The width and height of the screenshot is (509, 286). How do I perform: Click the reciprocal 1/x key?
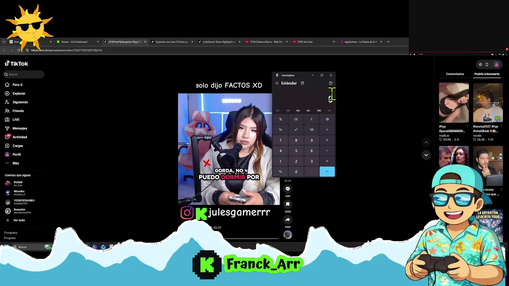coord(280,129)
